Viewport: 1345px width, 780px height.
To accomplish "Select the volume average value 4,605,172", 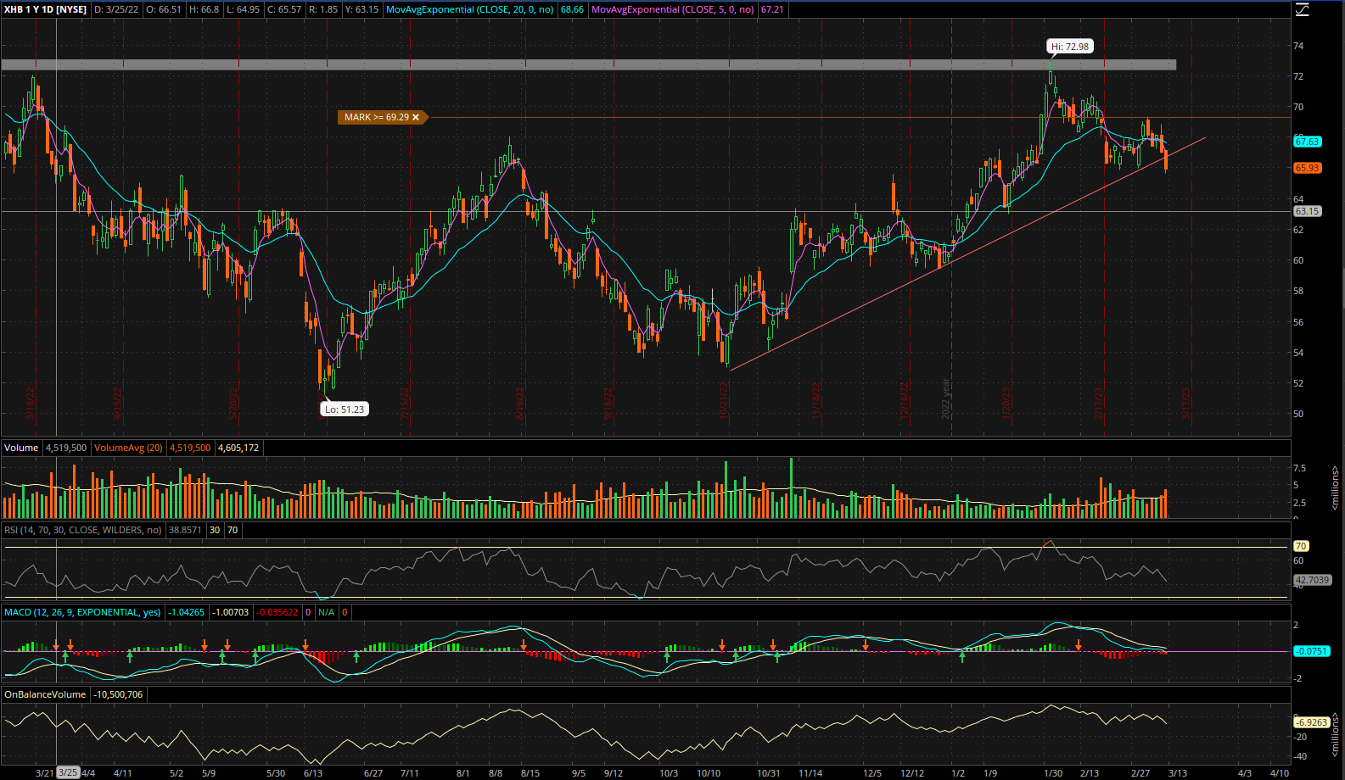I will (238, 448).
